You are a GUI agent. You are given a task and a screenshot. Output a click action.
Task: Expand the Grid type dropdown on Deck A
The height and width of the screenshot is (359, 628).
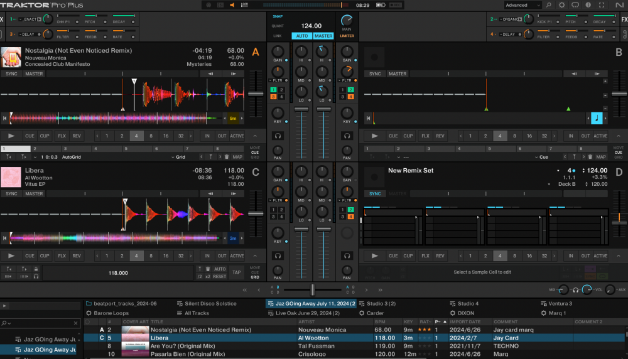[x=180, y=157]
